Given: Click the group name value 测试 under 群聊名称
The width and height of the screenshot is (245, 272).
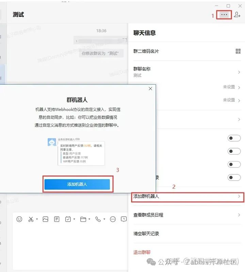Looking at the screenshot, I should point(137,75).
